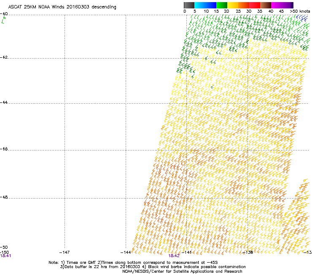Viewport: 312px width, 274px height.
Task: Click the brown 35-40 knots legend segment
Action: [x=266, y=5]
